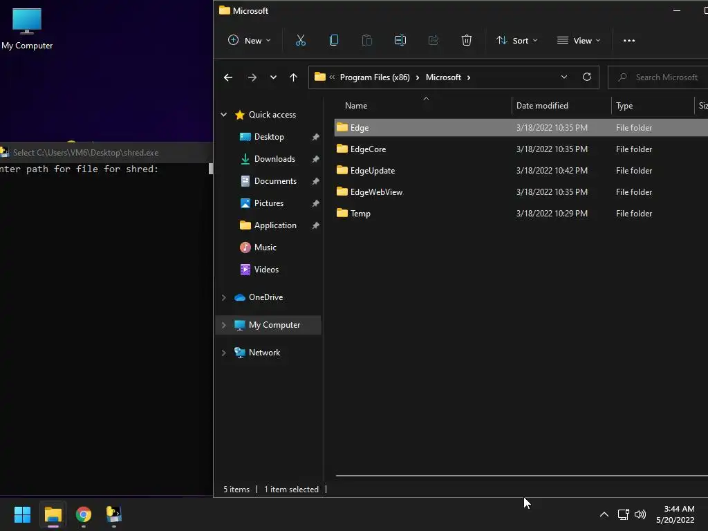Click Microsoft breadcrumb in address bar

[443, 77]
